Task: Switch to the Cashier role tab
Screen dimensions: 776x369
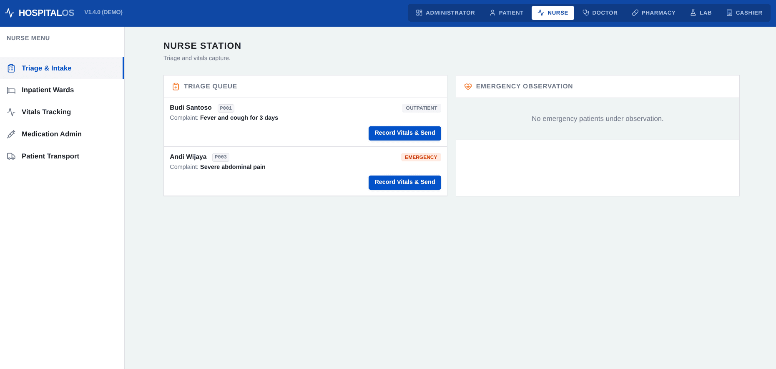Action: pos(744,13)
